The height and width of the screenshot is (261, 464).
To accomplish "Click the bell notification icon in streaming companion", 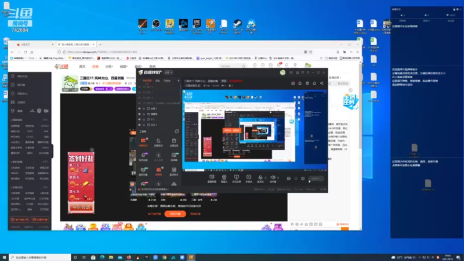I will [314, 83].
